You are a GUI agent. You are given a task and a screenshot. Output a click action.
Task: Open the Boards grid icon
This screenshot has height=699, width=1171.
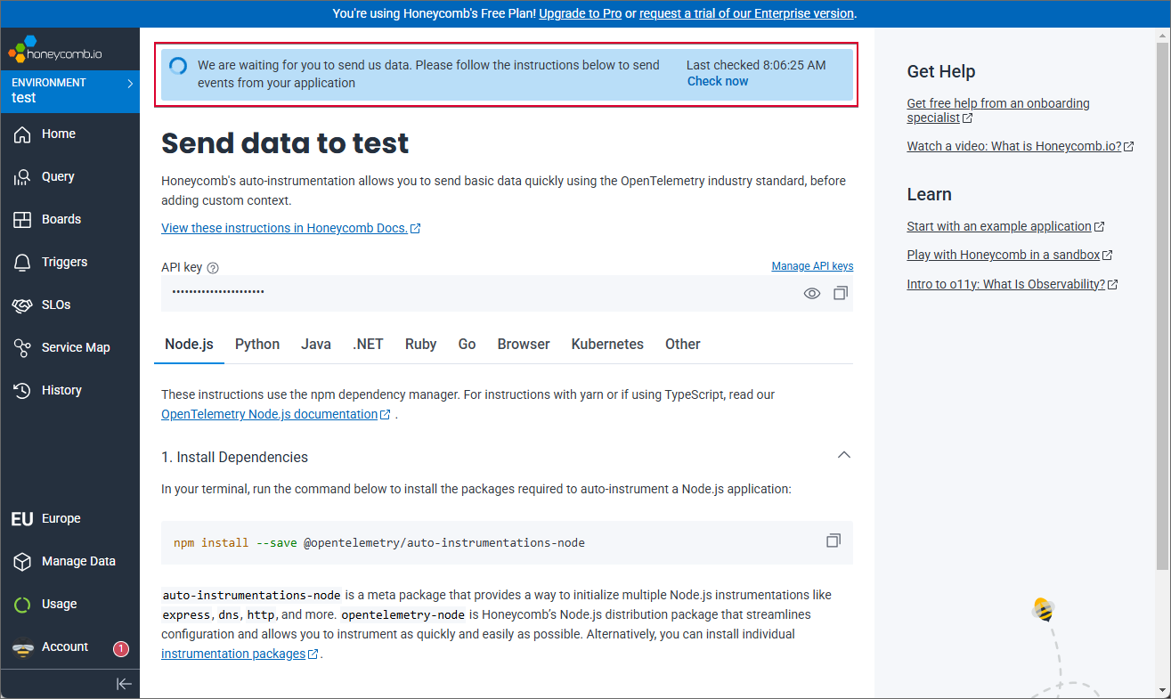23,220
